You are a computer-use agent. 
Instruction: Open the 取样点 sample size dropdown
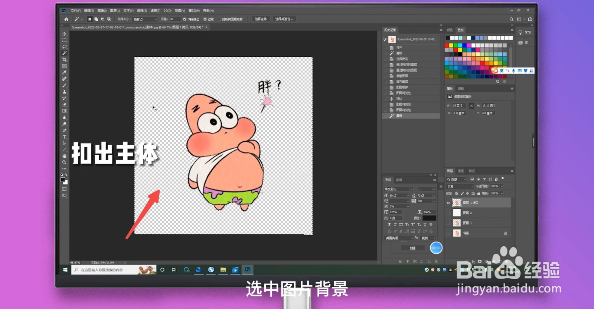[145, 19]
